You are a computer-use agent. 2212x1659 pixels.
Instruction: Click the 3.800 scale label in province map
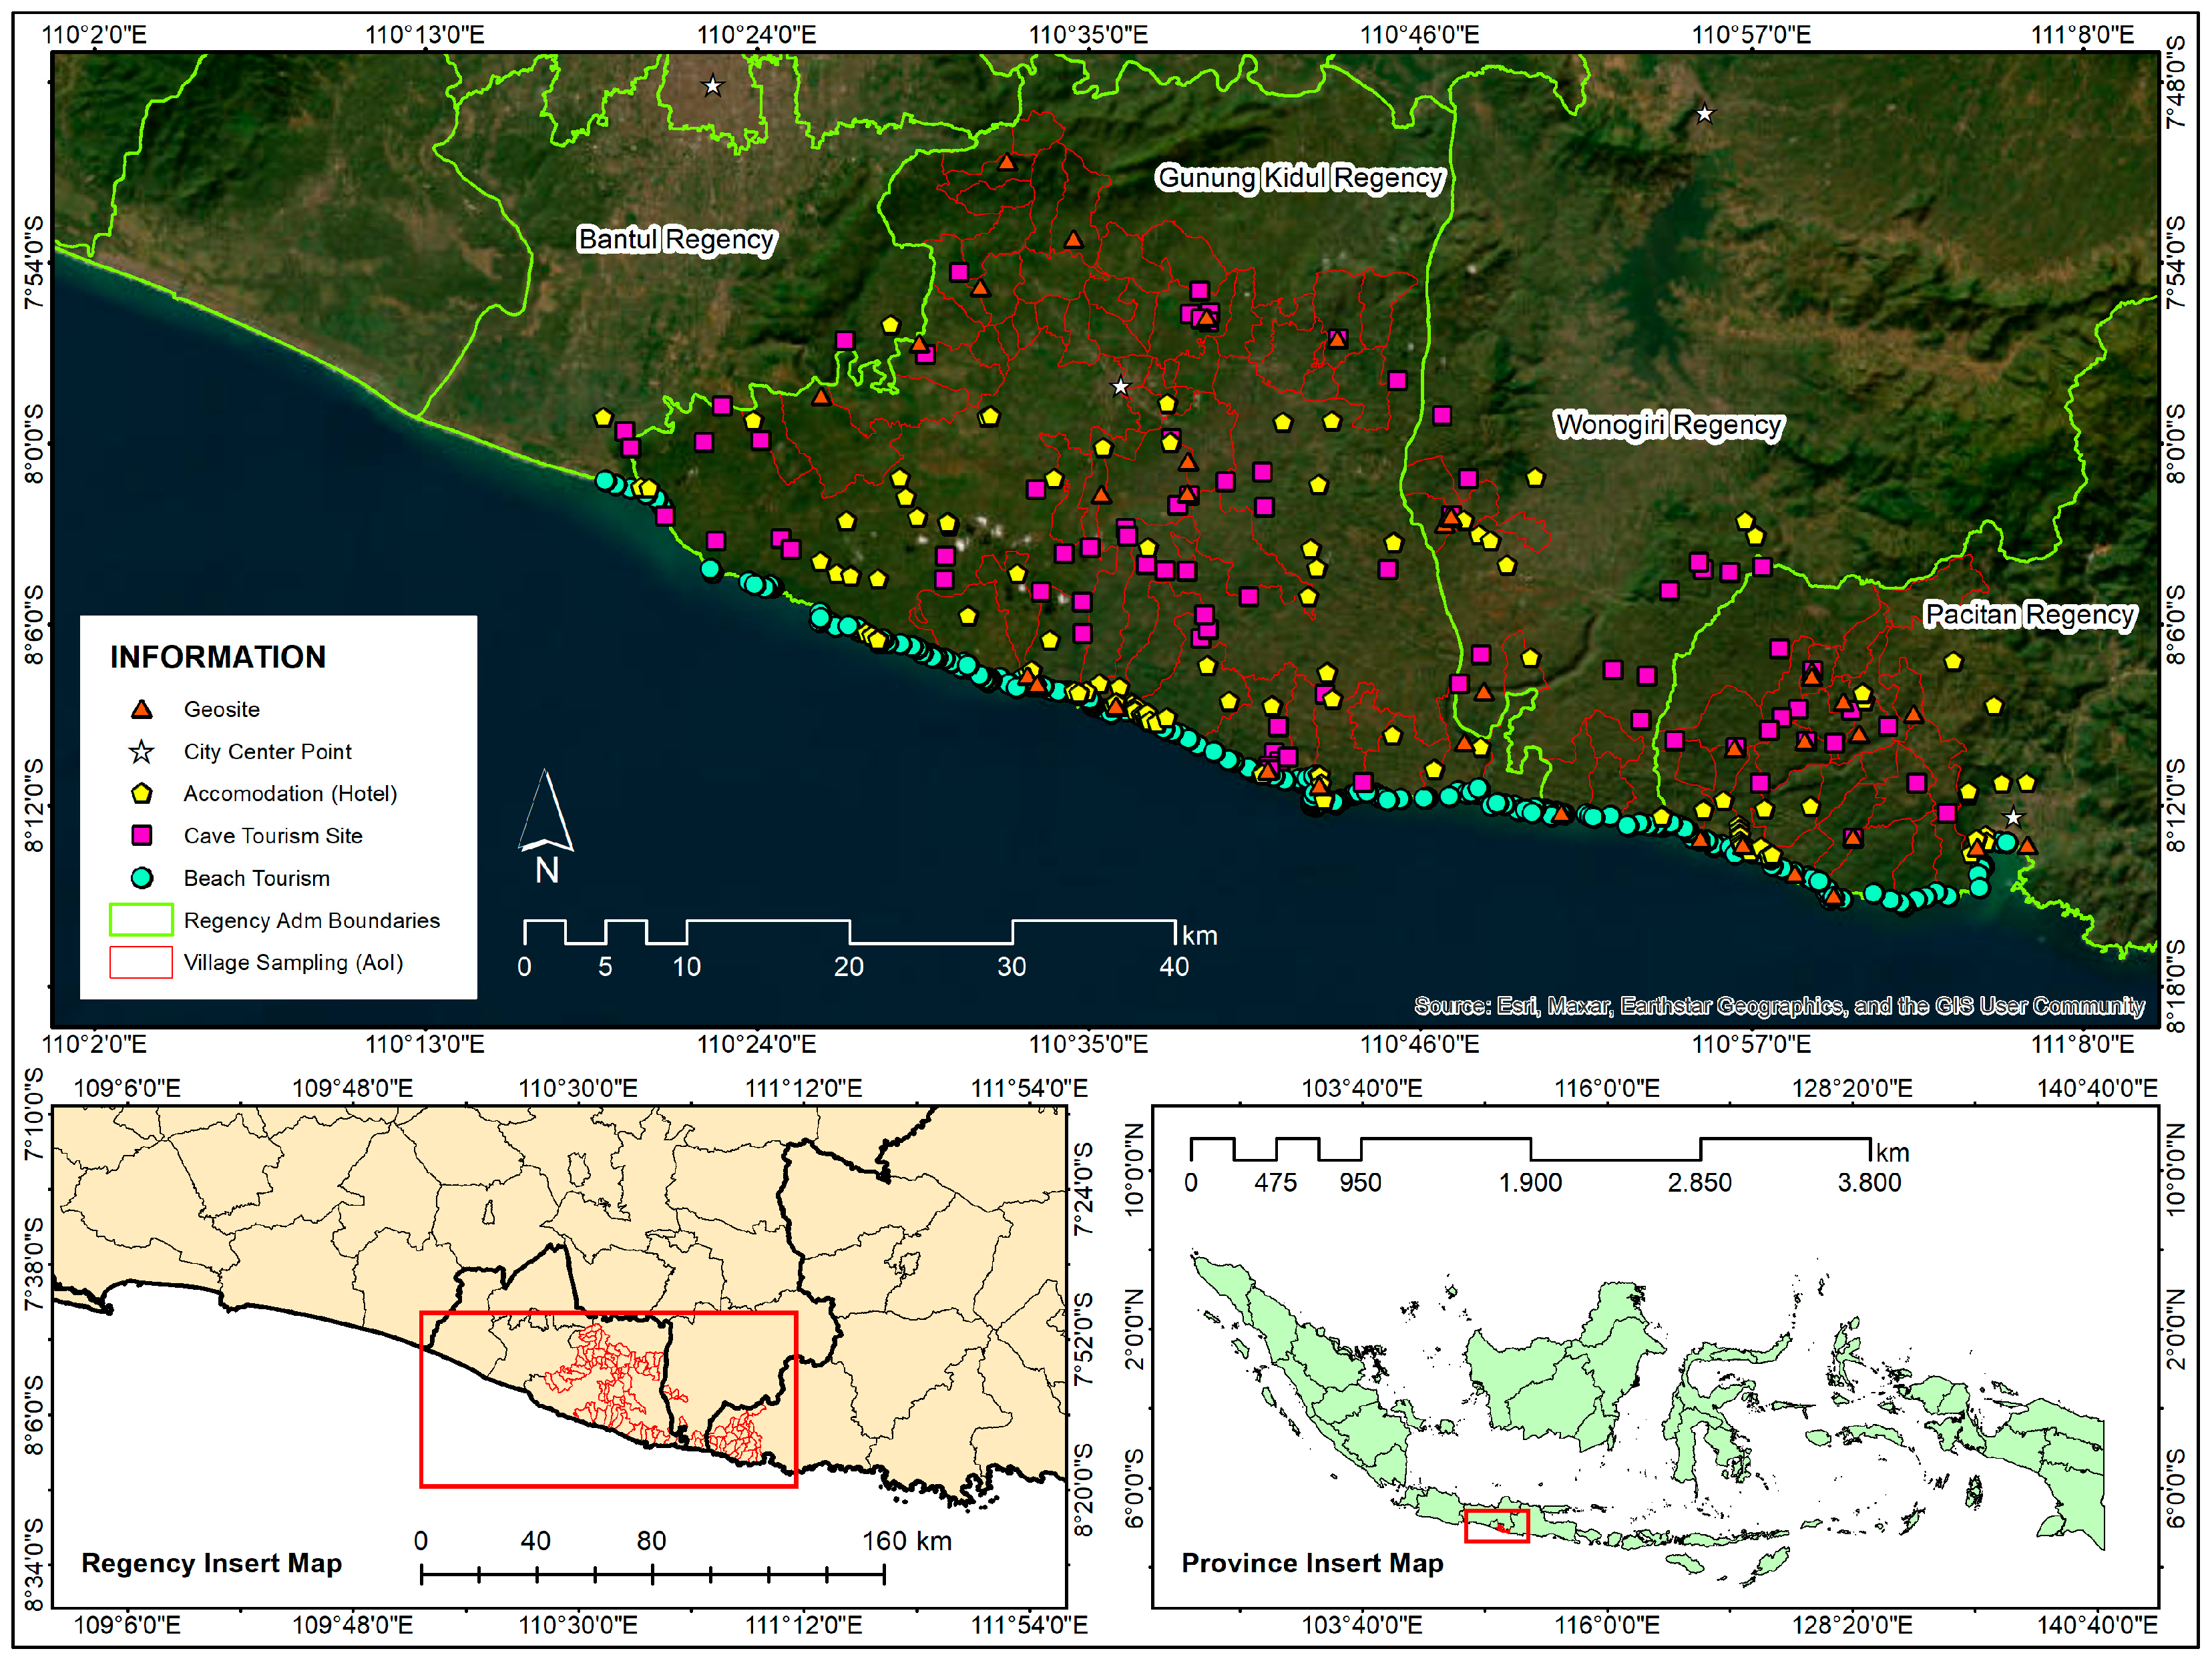[1869, 1182]
